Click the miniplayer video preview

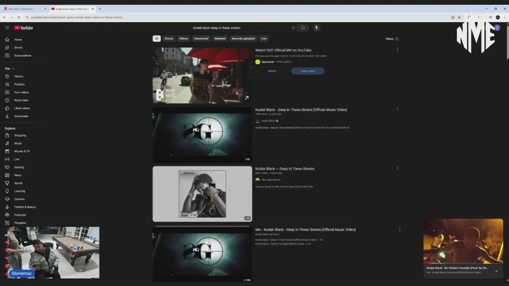463,241
